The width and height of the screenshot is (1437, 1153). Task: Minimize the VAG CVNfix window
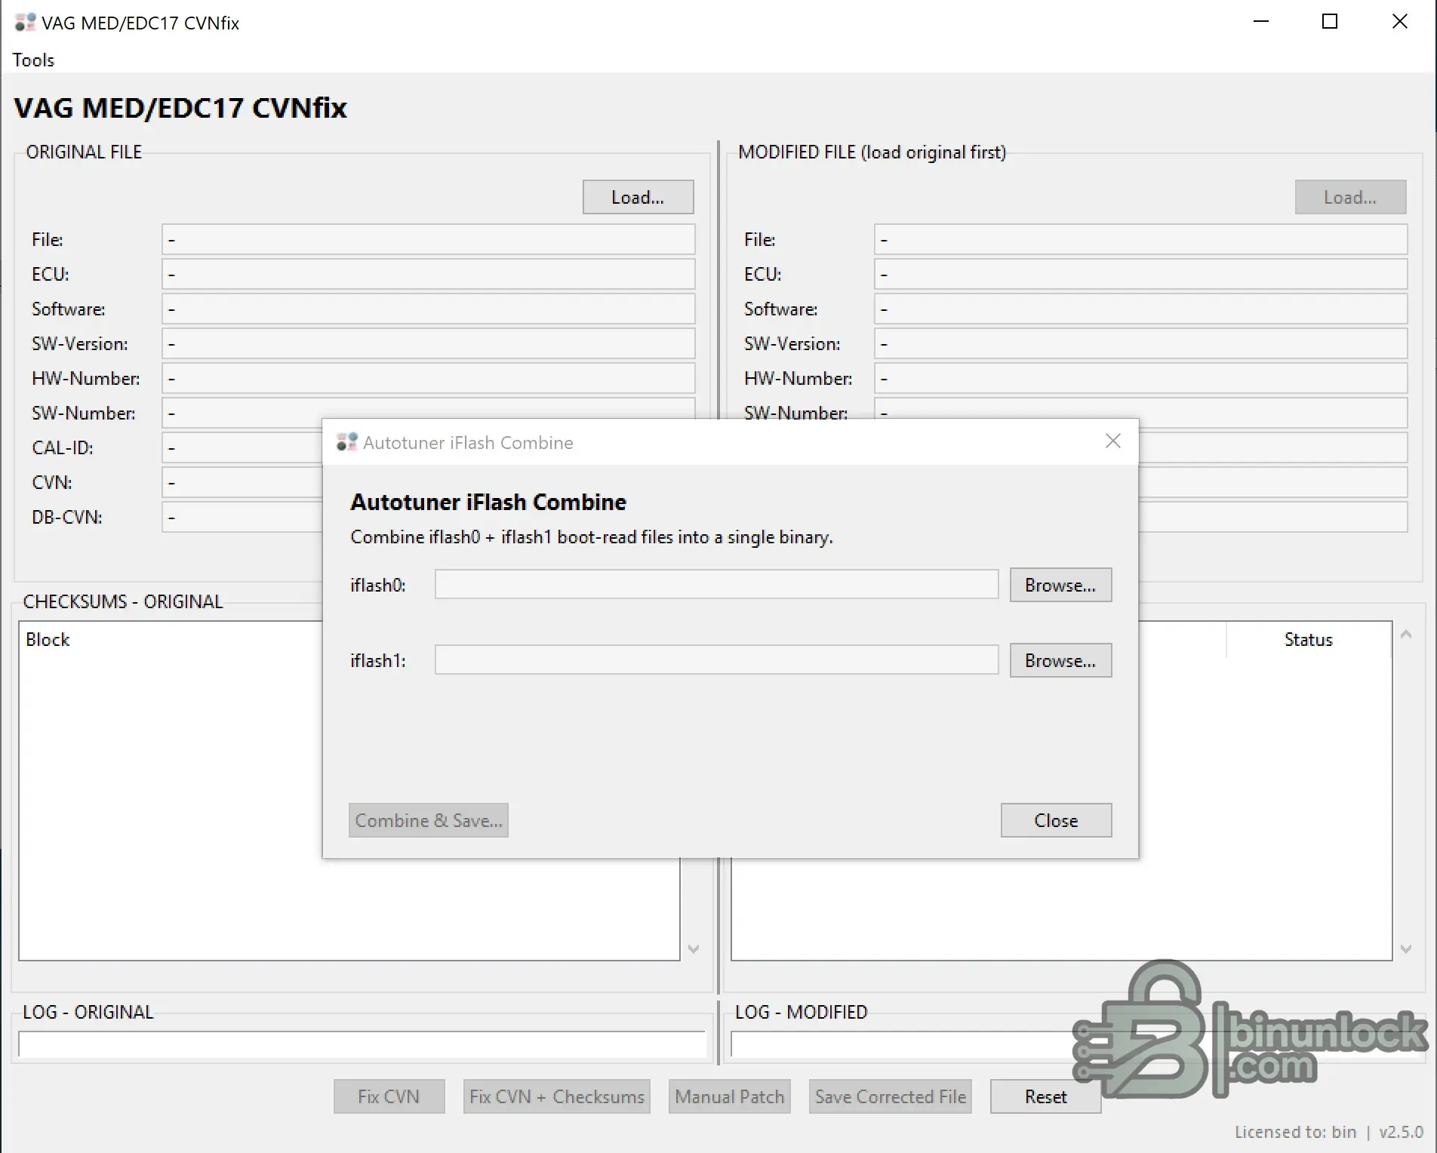click(x=1260, y=22)
